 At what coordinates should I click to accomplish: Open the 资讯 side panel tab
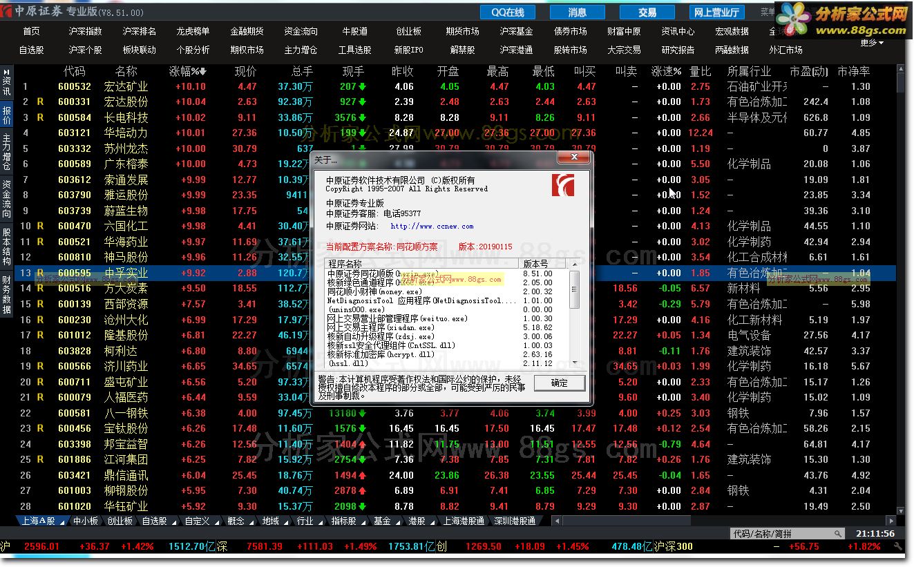click(6, 87)
